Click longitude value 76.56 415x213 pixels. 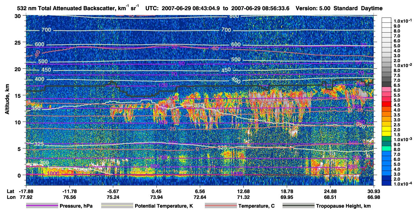(x=69, y=197)
